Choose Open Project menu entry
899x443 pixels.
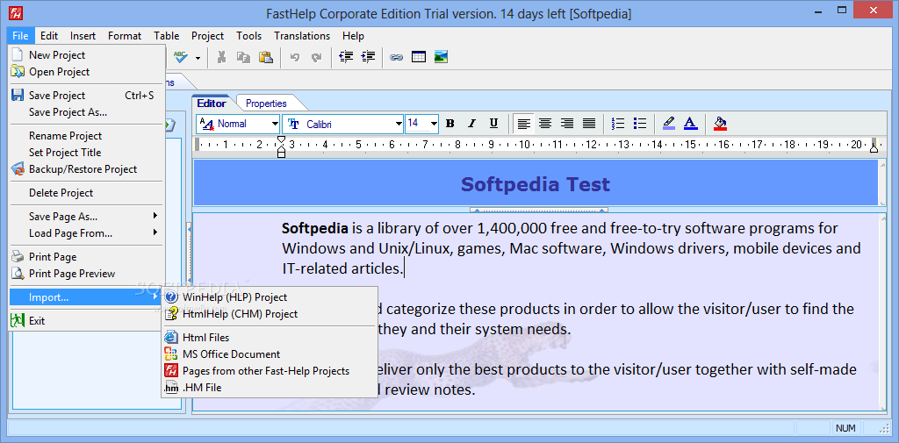(x=87, y=72)
